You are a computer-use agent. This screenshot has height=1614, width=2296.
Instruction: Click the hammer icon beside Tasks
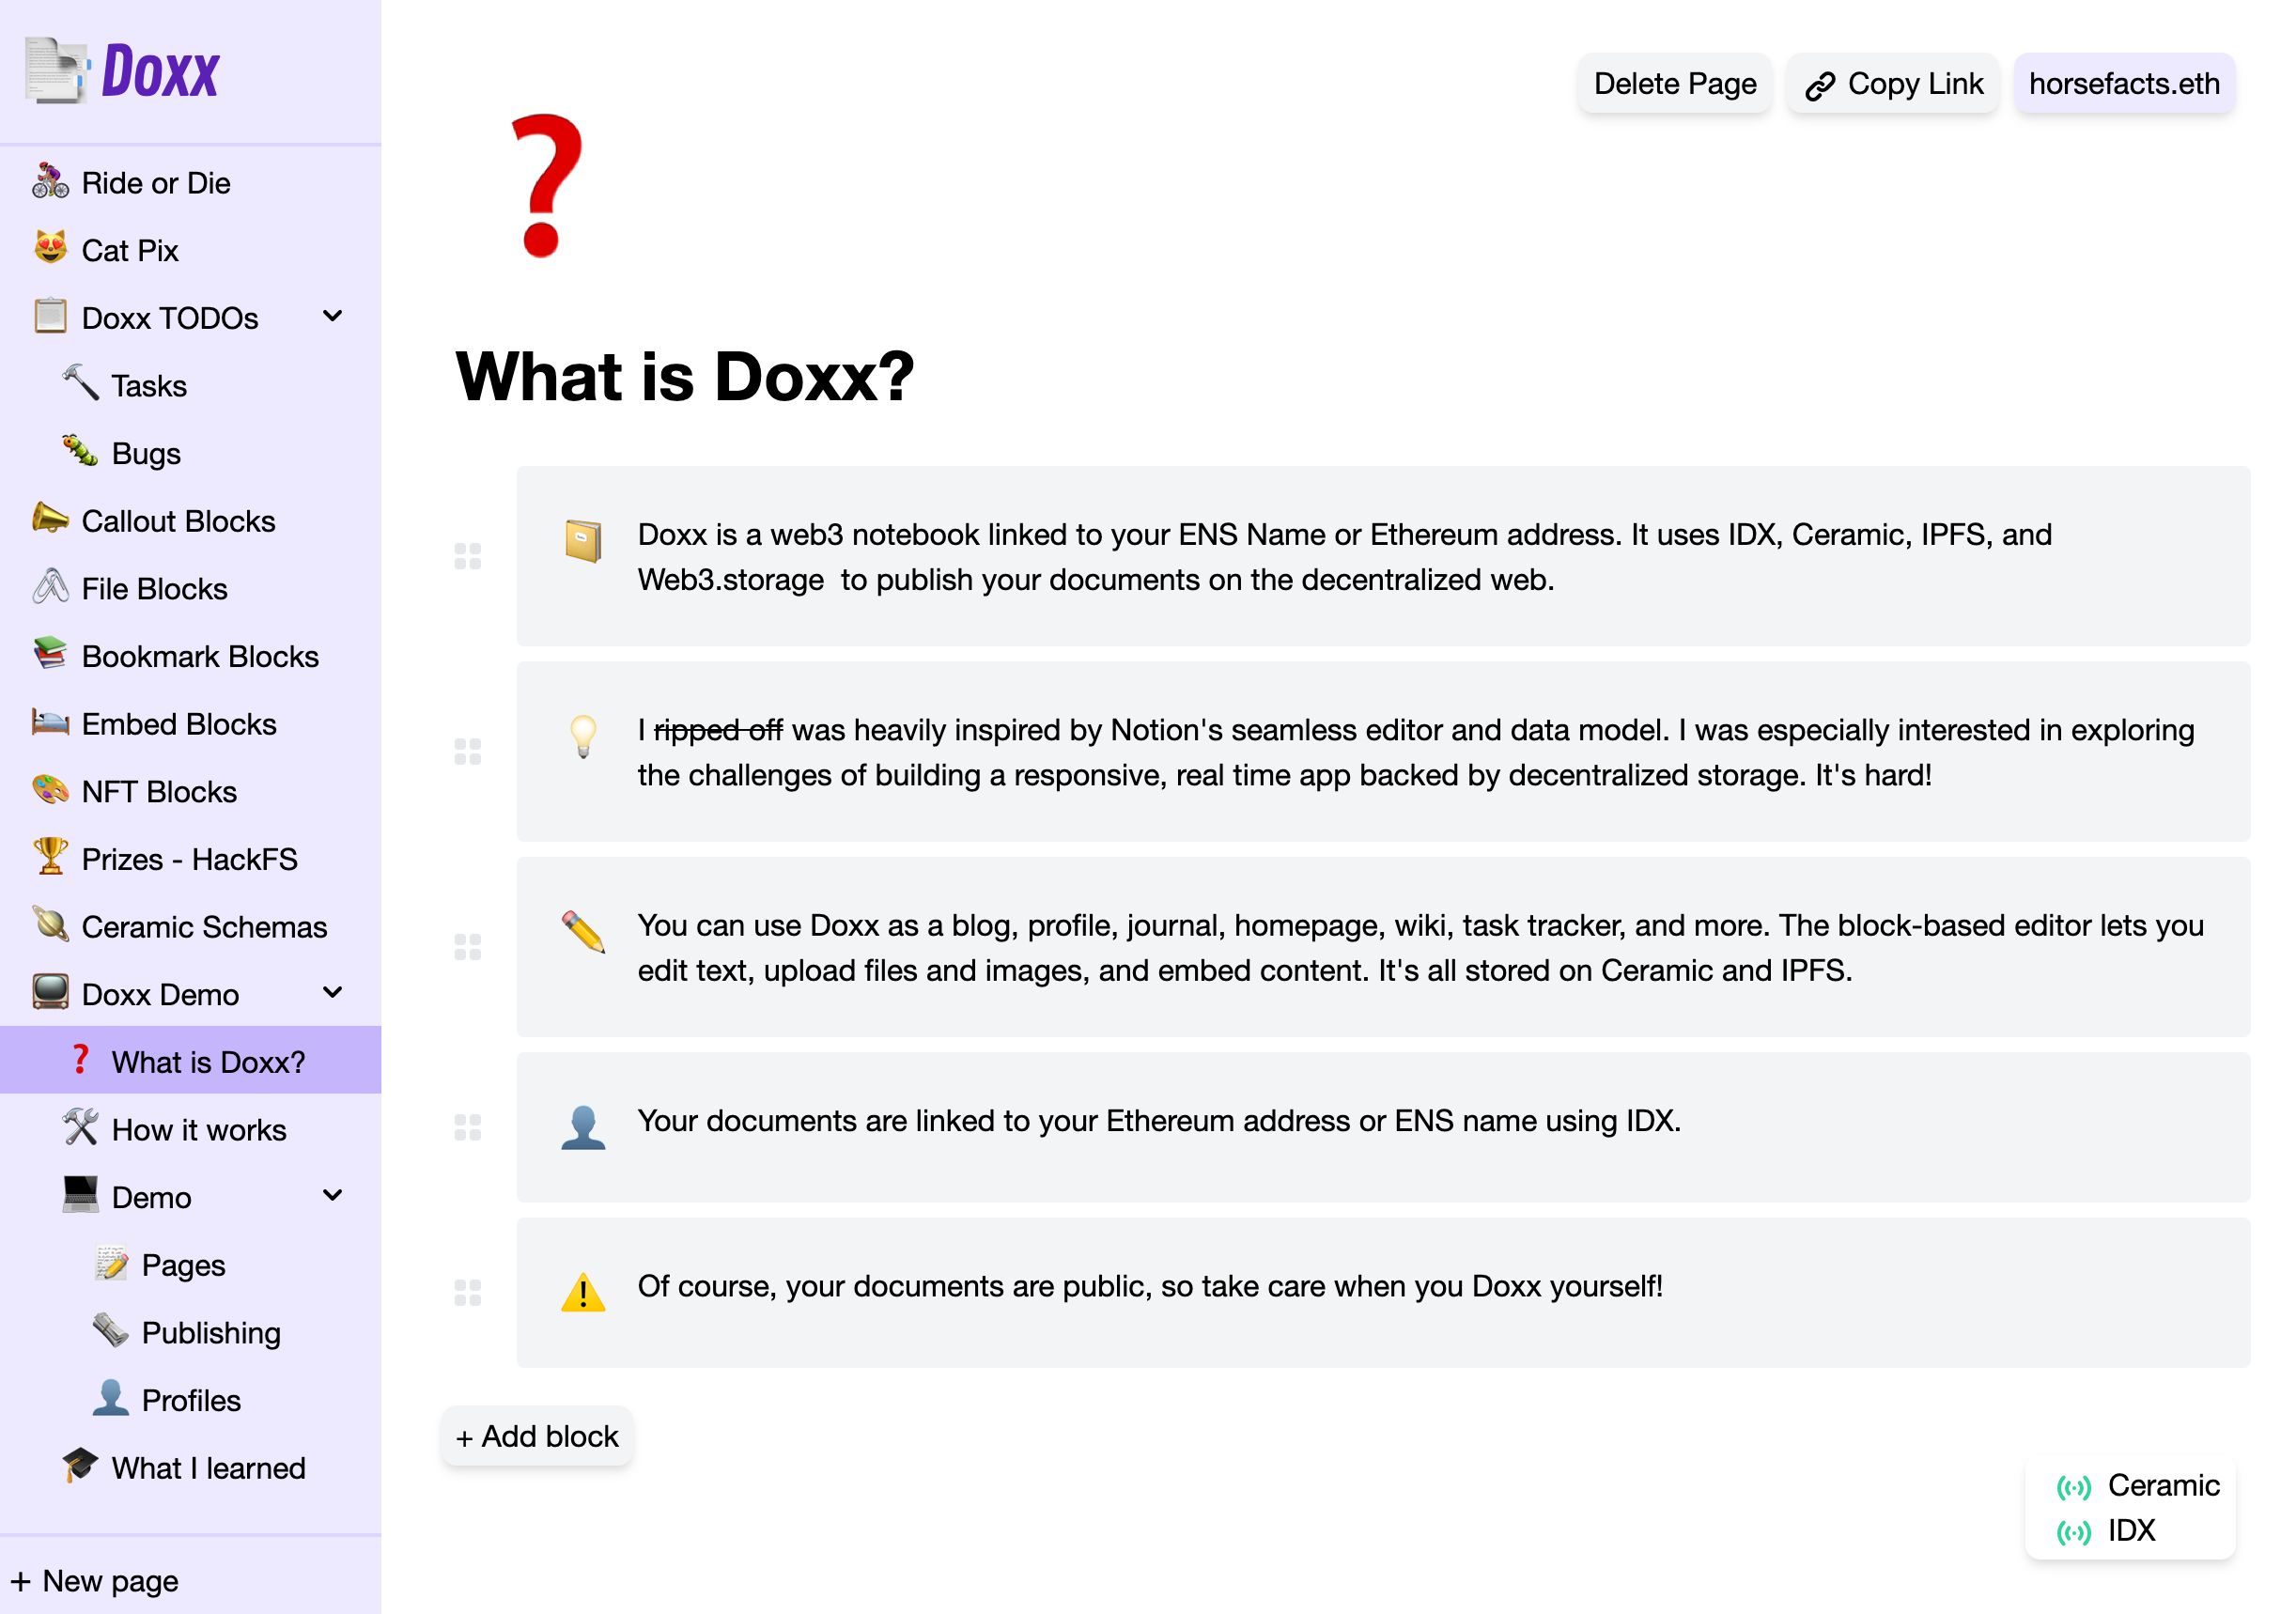click(x=80, y=383)
